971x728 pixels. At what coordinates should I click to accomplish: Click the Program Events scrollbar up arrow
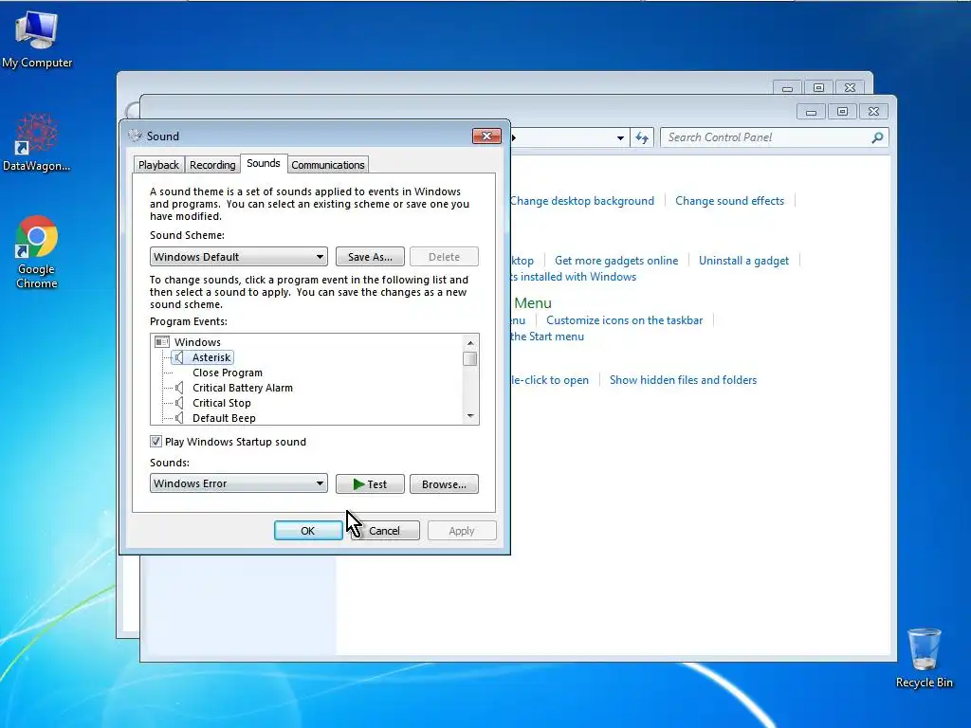click(x=470, y=342)
